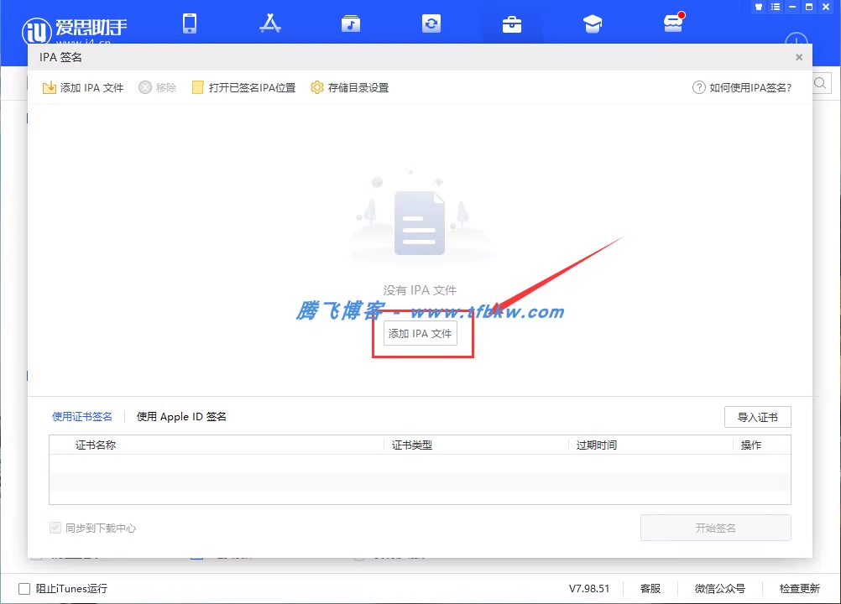This screenshot has height=604, width=841.
Task: Open the App Store section icon
Action: [x=270, y=23]
